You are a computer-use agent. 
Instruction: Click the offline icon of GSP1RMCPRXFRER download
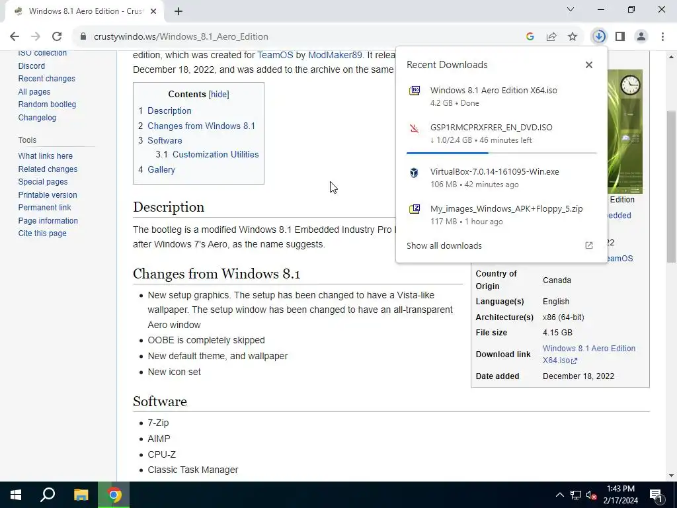pyautogui.click(x=415, y=128)
